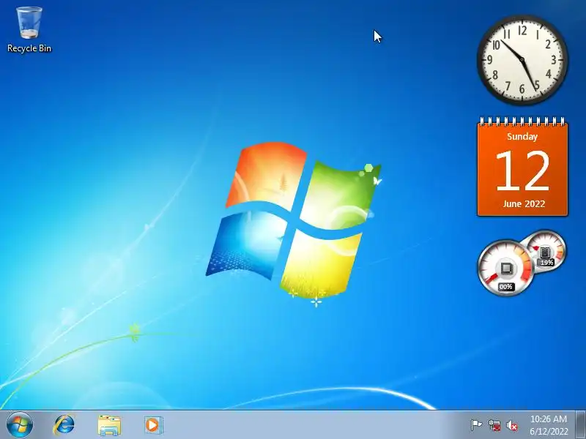Click the 6/12/2022 date in taskbar
Image resolution: width=586 pixels, height=439 pixels.
point(549,431)
